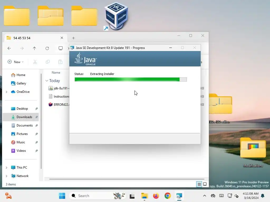Sort files by Name column header
This screenshot has height=202, width=270.
[x=56, y=73]
